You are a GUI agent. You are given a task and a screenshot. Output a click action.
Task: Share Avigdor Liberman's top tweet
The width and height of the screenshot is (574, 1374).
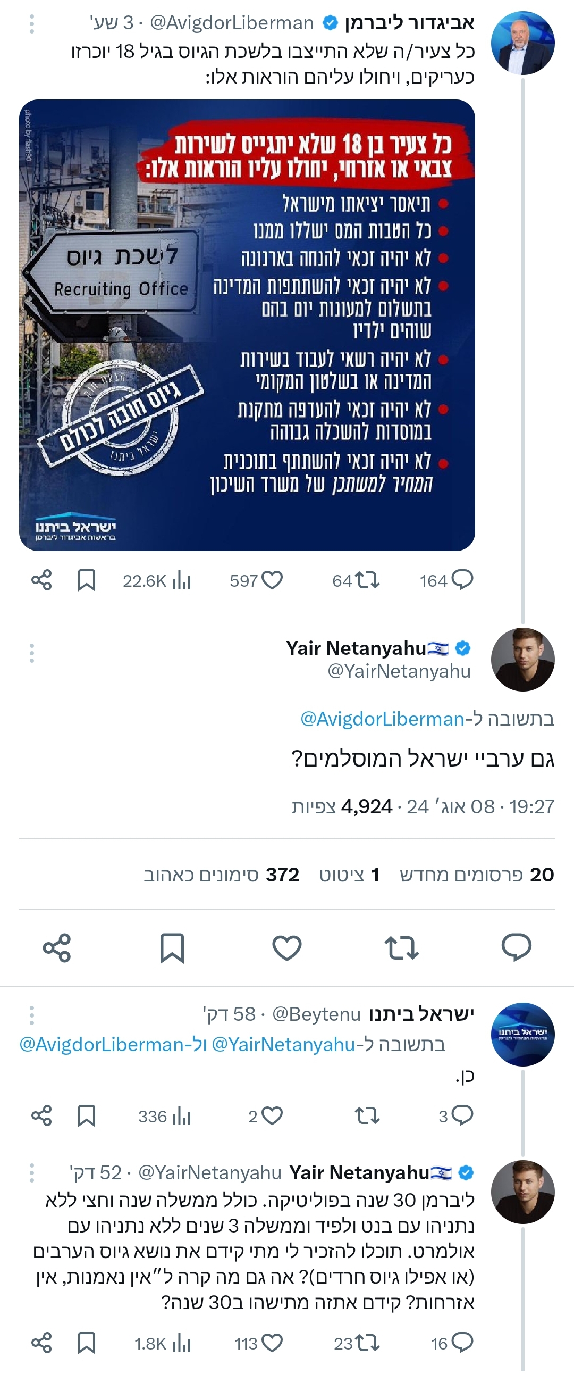click(41, 580)
